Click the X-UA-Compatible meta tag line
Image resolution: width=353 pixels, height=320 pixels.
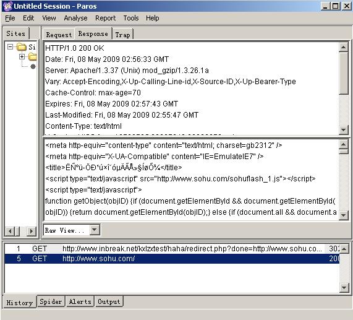pyautogui.click(x=154, y=157)
